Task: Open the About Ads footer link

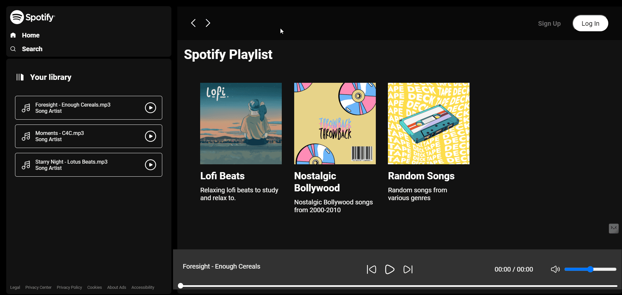Action: click(117, 288)
